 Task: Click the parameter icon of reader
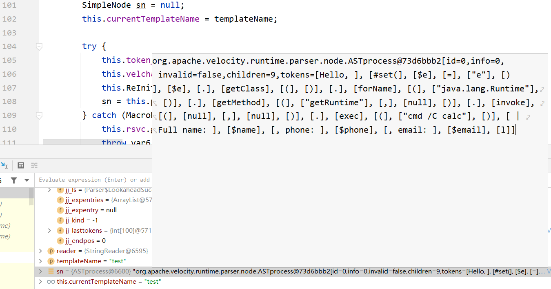click(51, 251)
